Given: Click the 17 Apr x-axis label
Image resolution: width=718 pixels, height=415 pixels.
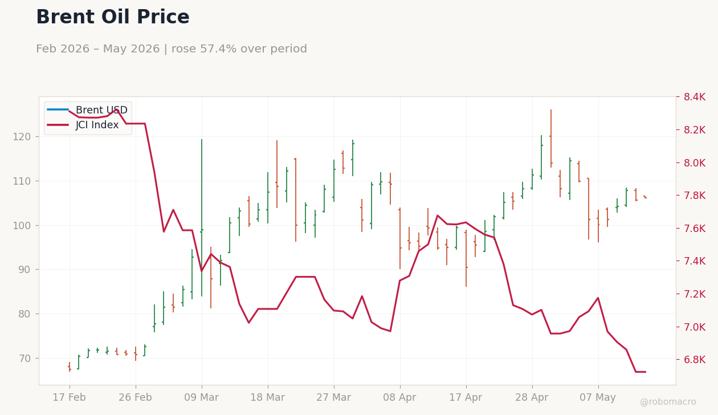Looking at the screenshot, I should pyautogui.click(x=466, y=398).
